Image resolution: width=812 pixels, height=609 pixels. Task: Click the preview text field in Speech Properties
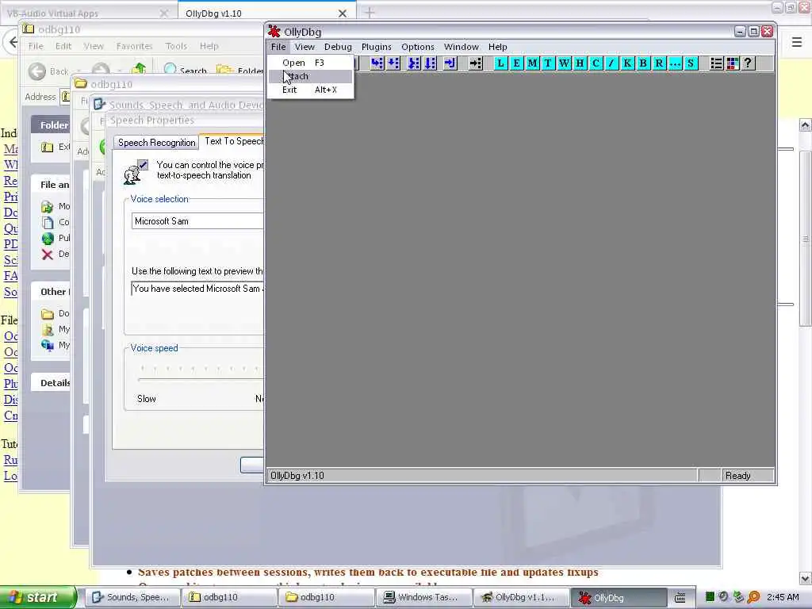(197, 289)
